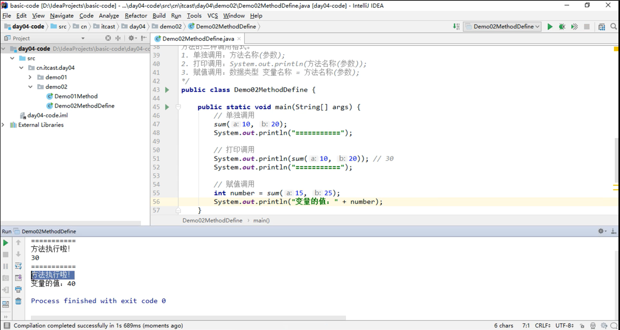620x330 pixels.
Task: Click the green Run button in toolbar
Action: [x=550, y=27]
